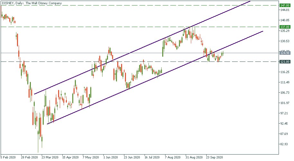Click the 23 Mar 2020 date label
The height and width of the screenshot is (161, 294).
click(x=50, y=158)
